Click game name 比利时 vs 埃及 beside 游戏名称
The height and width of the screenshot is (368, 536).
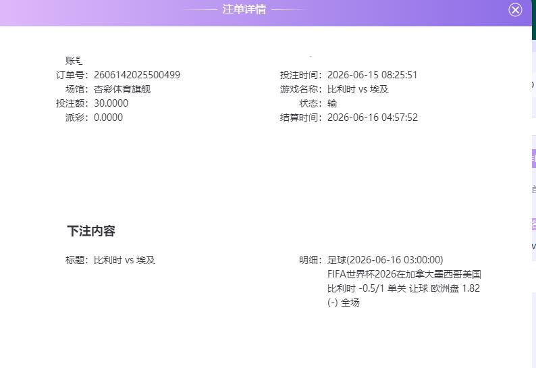(358, 89)
